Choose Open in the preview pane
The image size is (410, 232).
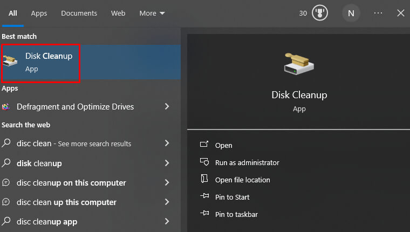click(223, 145)
